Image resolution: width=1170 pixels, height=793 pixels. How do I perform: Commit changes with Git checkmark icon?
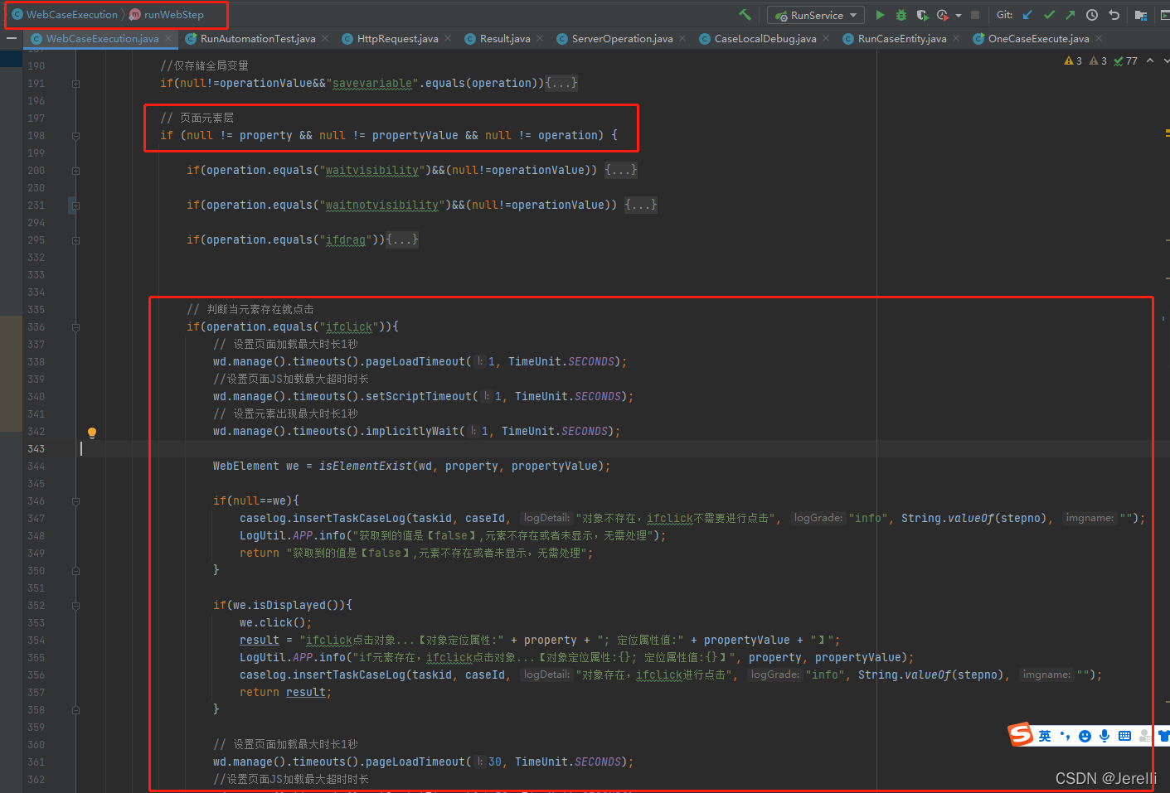click(x=1049, y=15)
